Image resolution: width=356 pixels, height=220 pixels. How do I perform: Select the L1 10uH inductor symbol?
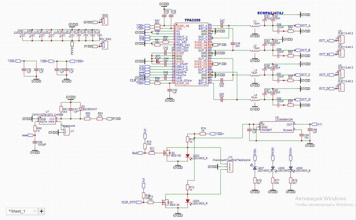255,26
